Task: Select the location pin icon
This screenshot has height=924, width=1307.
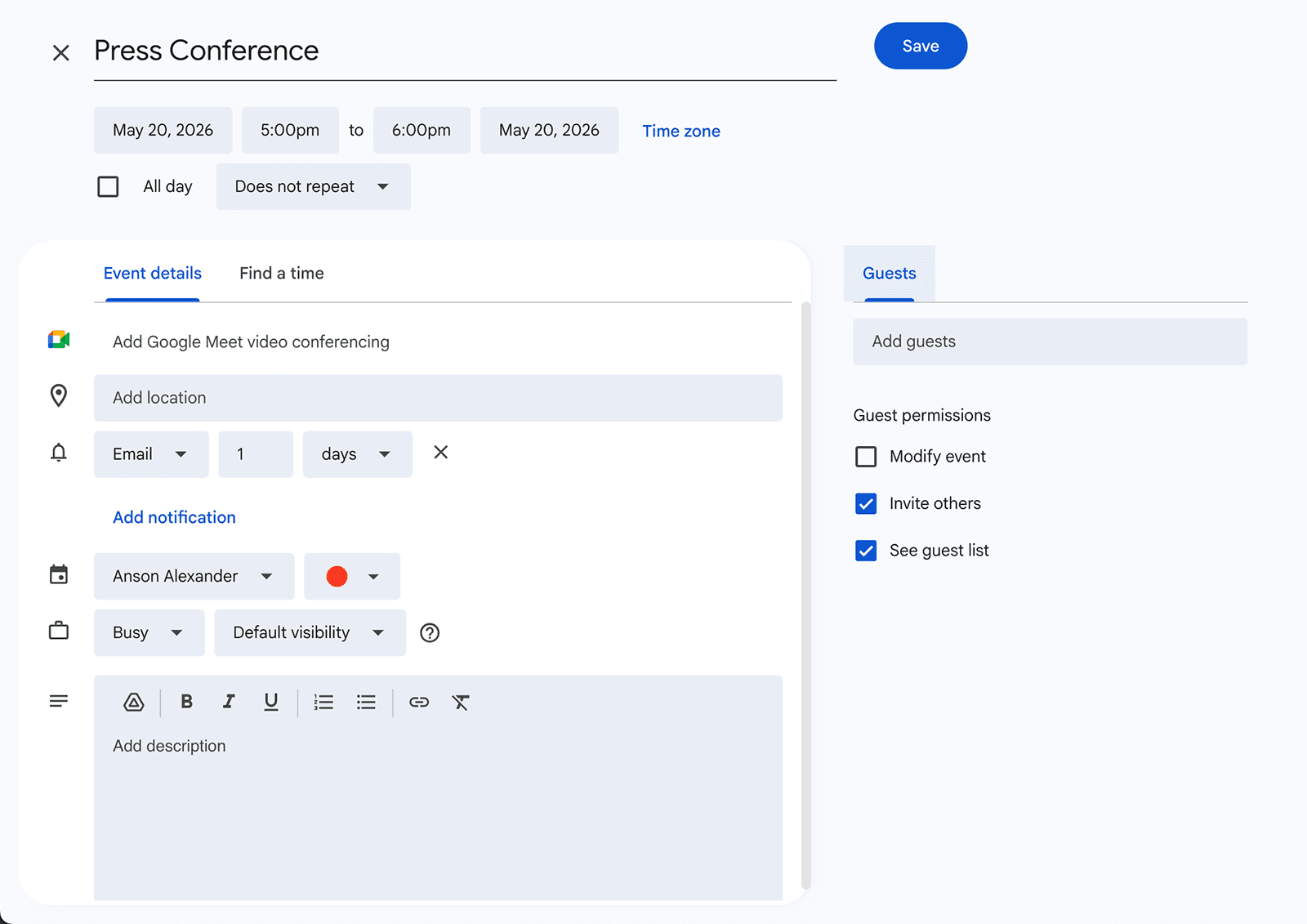Action: (58, 395)
